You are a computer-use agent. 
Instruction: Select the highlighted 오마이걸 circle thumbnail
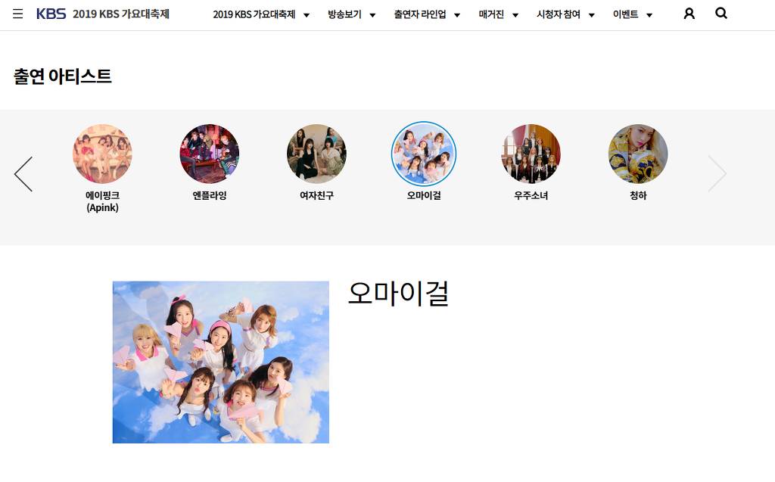click(x=424, y=154)
